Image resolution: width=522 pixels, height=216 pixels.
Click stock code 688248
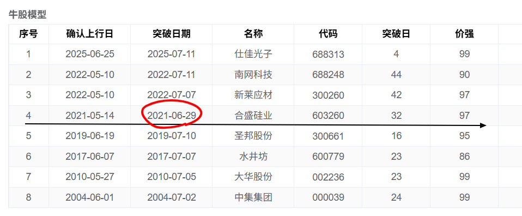328,75
